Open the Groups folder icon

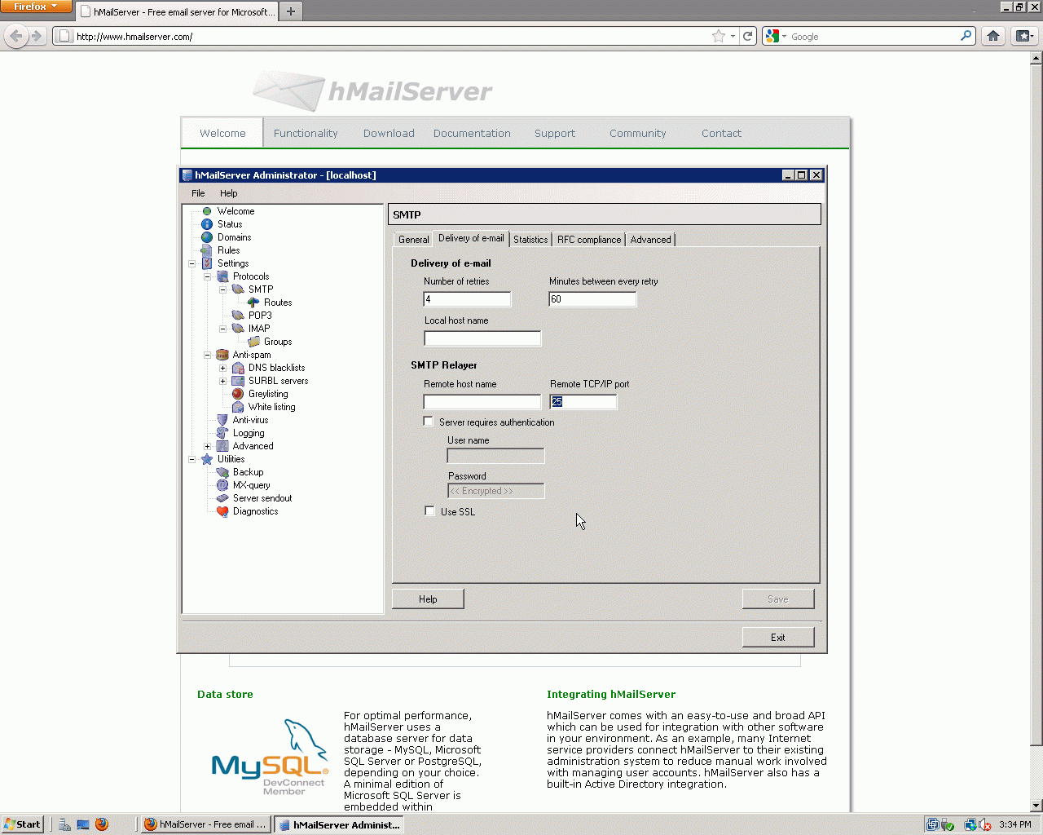pyautogui.click(x=253, y=342)
